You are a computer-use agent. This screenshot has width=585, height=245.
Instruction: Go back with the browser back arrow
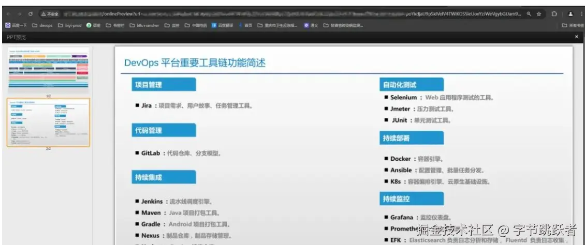coord(8,14)
